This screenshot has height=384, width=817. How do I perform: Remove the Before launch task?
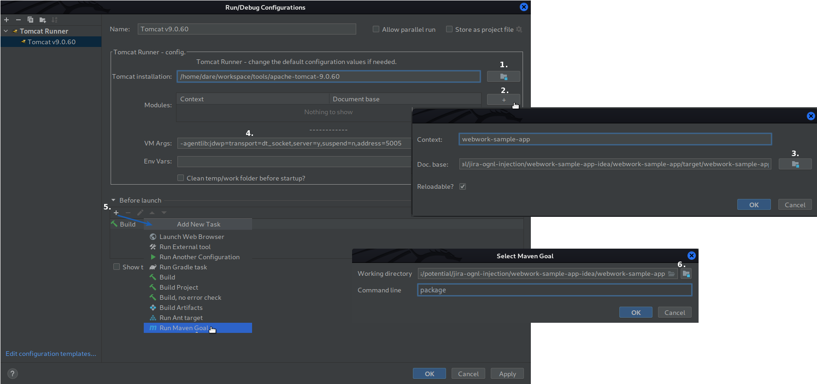pos(128,213)
